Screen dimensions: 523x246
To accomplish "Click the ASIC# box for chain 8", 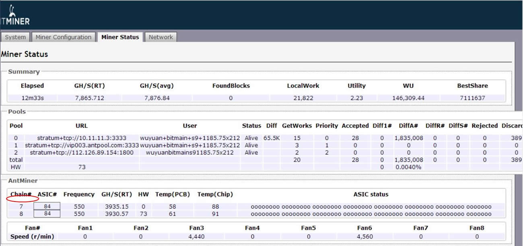I will [47, 214].
